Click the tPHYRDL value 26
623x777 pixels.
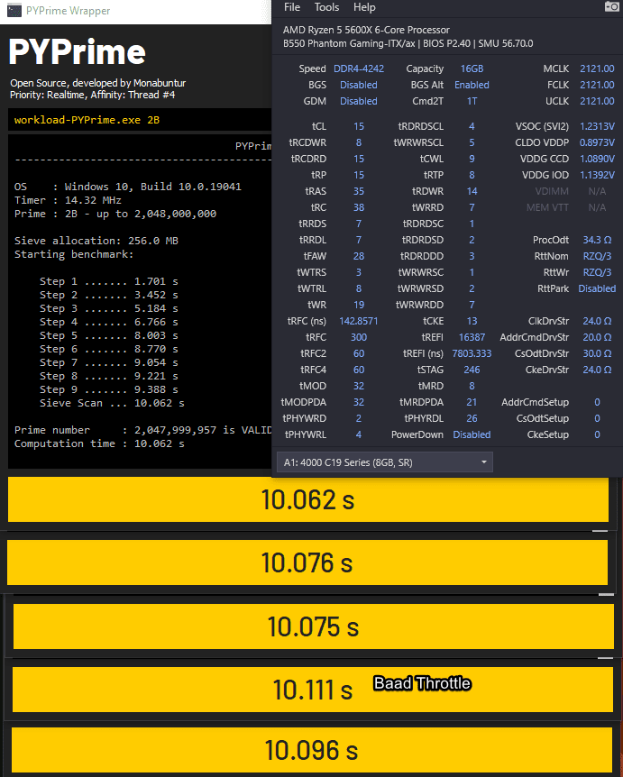tap(472, 419)
